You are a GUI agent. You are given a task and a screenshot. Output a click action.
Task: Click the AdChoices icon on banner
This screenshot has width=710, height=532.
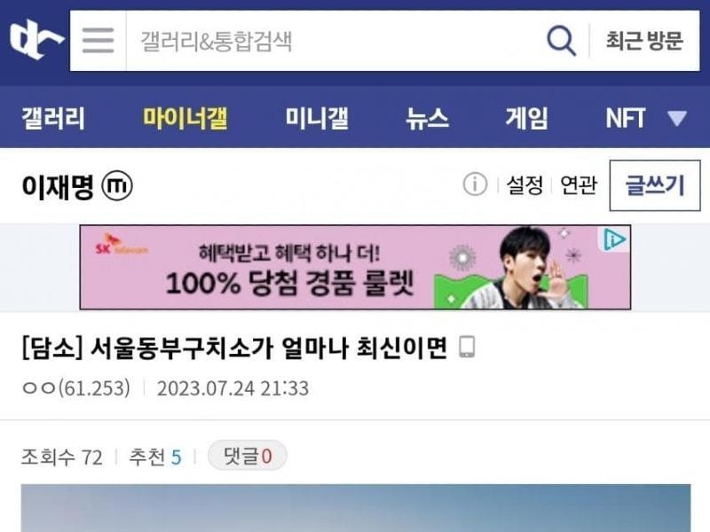[615, 239]
